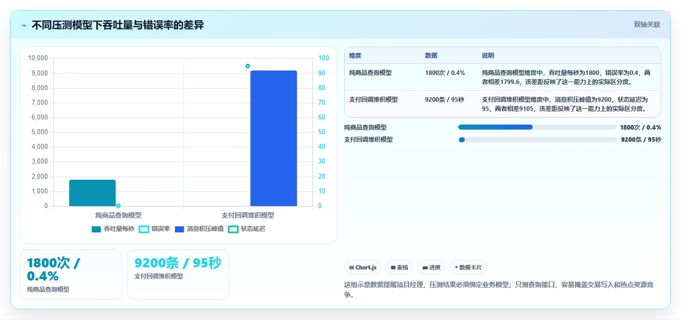Viewport: 681px width, 320px height.
Task: Click the 9200条 / 95秒 progress value label
Action: (x=641, y=140)
